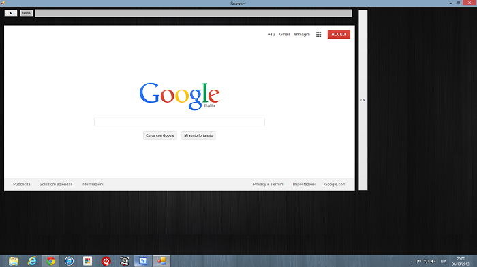This screenshot has height=267, width=477.
Task: Open the Immagini link
Action: point(302,34)
